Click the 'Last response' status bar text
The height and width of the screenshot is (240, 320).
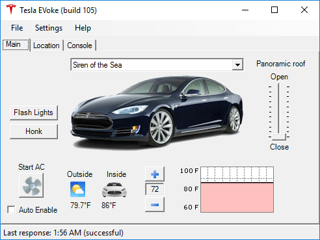click(63, 233)
